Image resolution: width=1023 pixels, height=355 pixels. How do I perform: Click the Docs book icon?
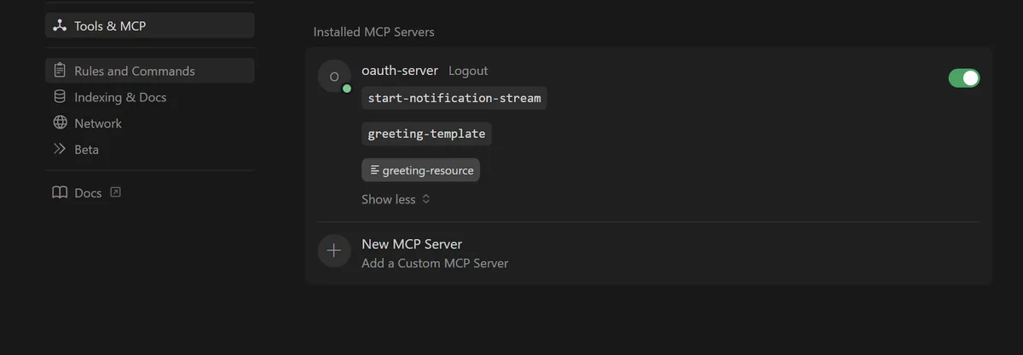[x=60, y=192]
